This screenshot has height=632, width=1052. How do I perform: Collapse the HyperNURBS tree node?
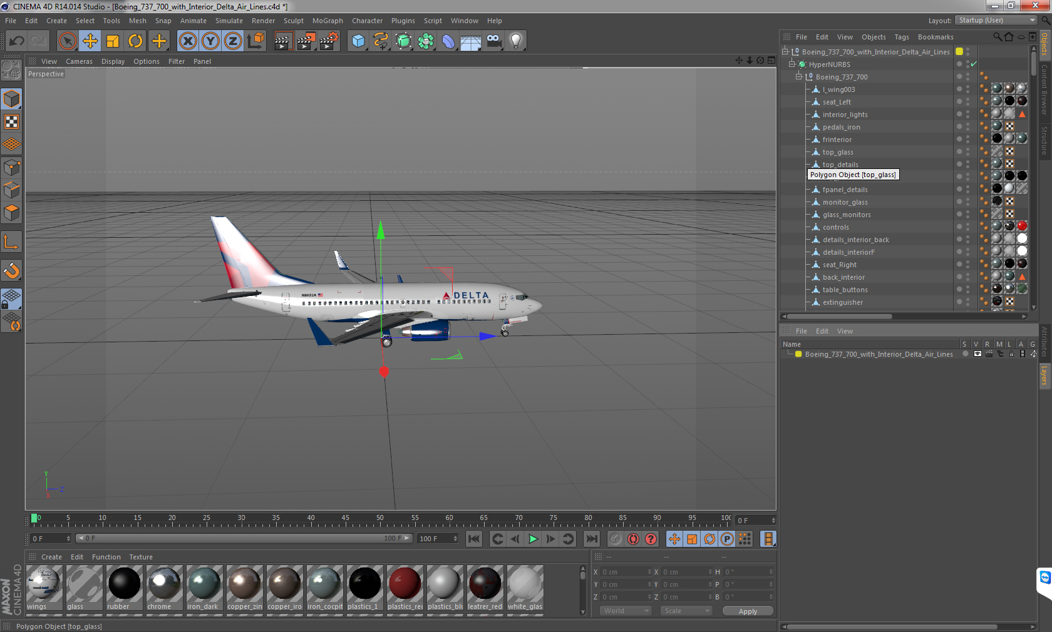[x=792, y=64]
